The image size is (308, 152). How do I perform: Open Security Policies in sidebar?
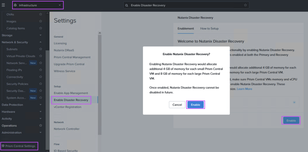pos(17,84)
